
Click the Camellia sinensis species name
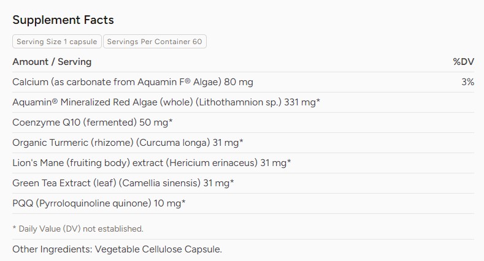(x=159, y=183)
